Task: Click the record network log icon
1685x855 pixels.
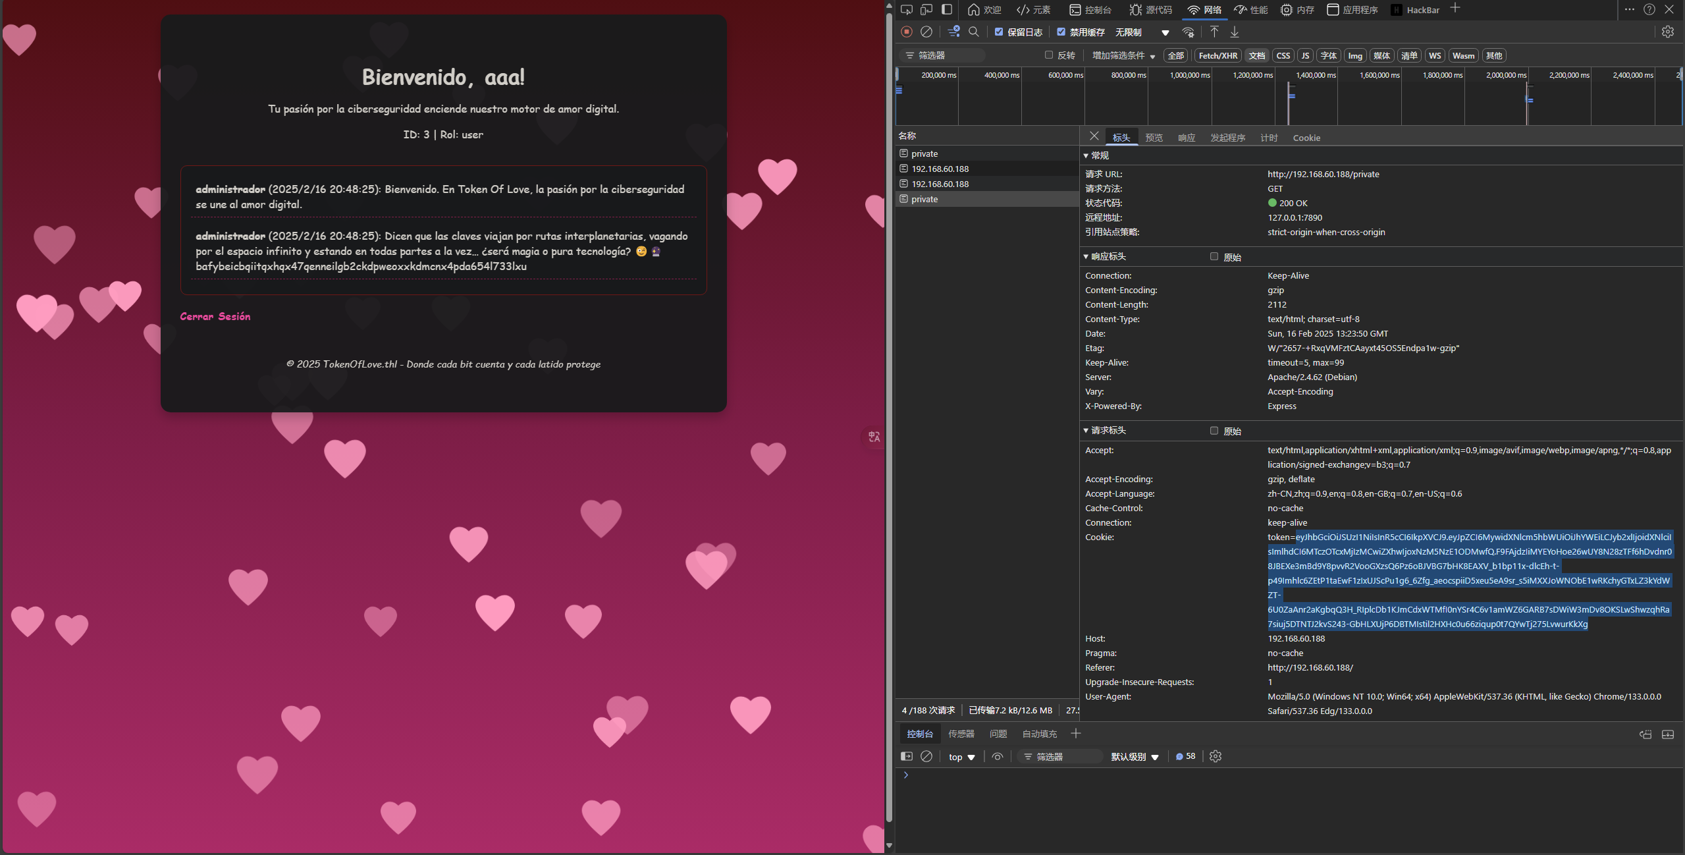Action: click(x=907, y=32)
